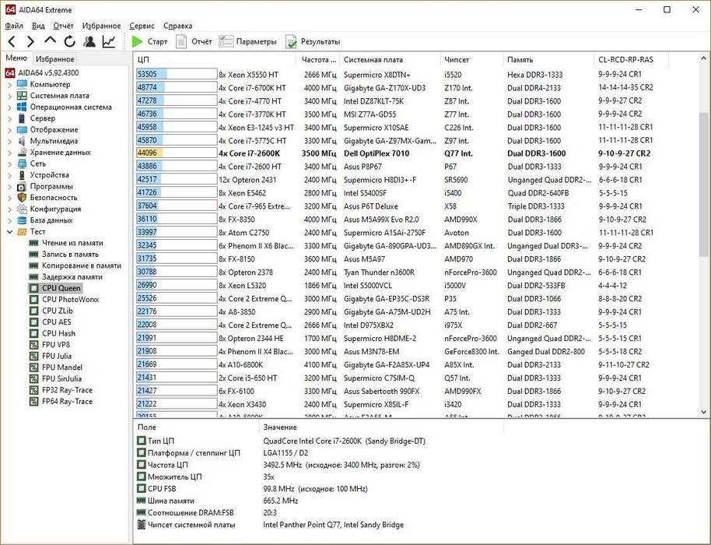711x545 pixels.
Task: Select the Сеть network icon
Action: coord(22,163)
